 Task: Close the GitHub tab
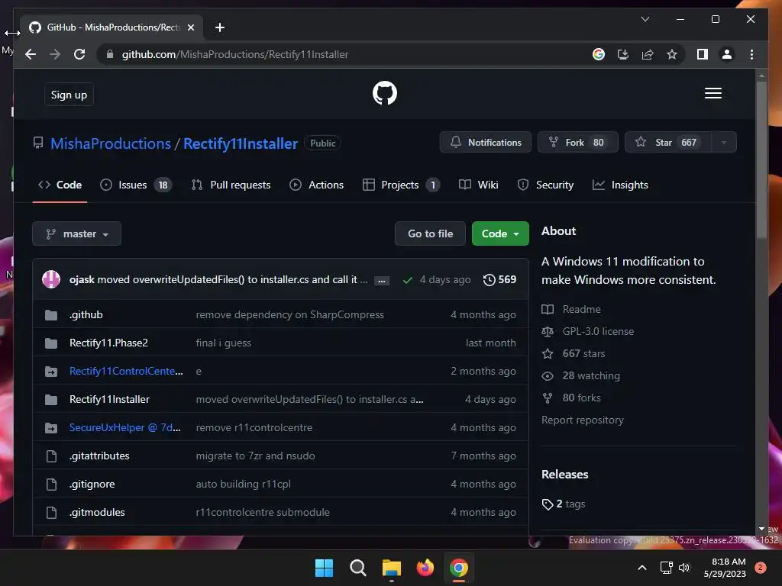(190, 27)
